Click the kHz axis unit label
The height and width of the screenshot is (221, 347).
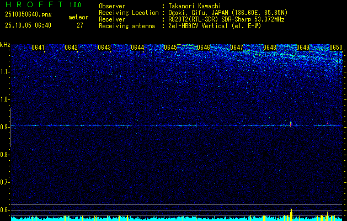[x=5, y=45]
